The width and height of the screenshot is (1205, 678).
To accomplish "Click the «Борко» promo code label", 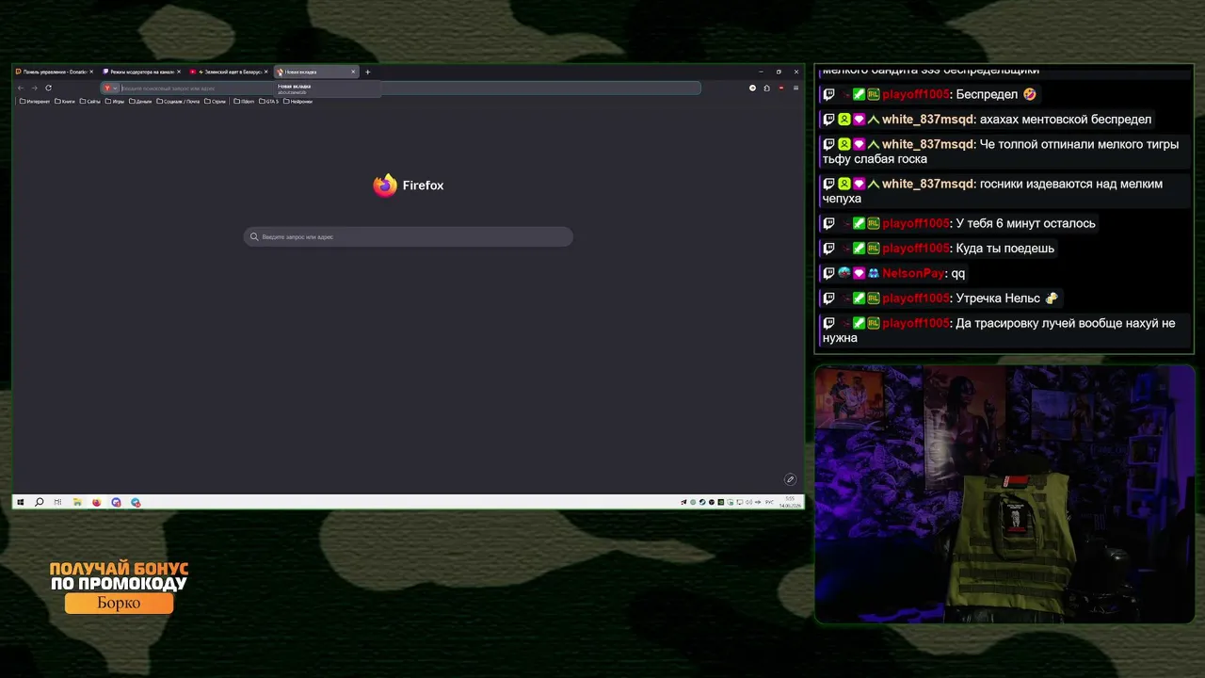I will coord(119,604).
